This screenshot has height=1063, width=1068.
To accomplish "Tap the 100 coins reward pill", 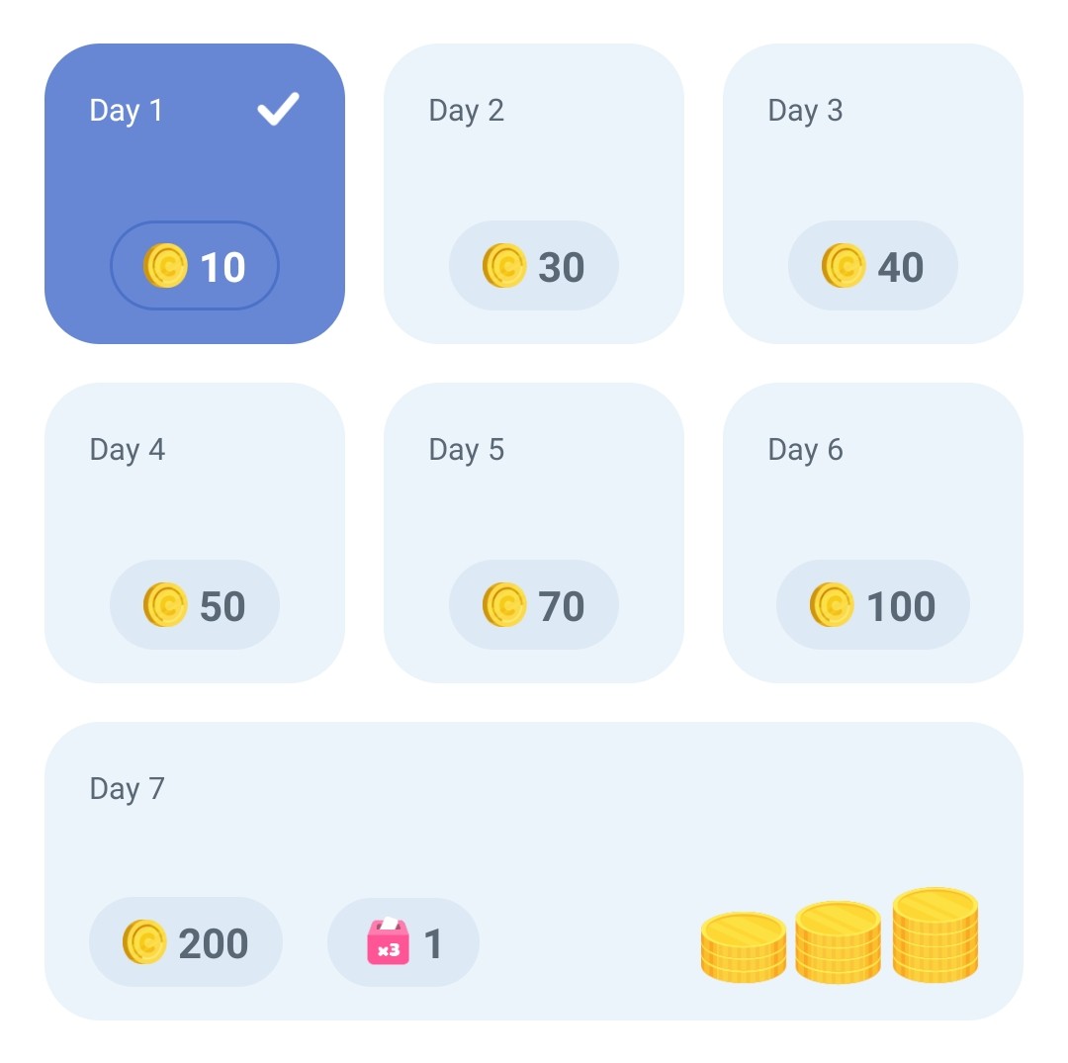I will pos(872,605).
